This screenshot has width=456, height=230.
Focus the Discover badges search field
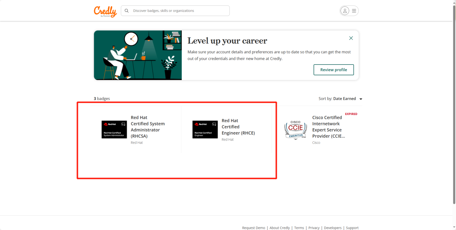178,11
